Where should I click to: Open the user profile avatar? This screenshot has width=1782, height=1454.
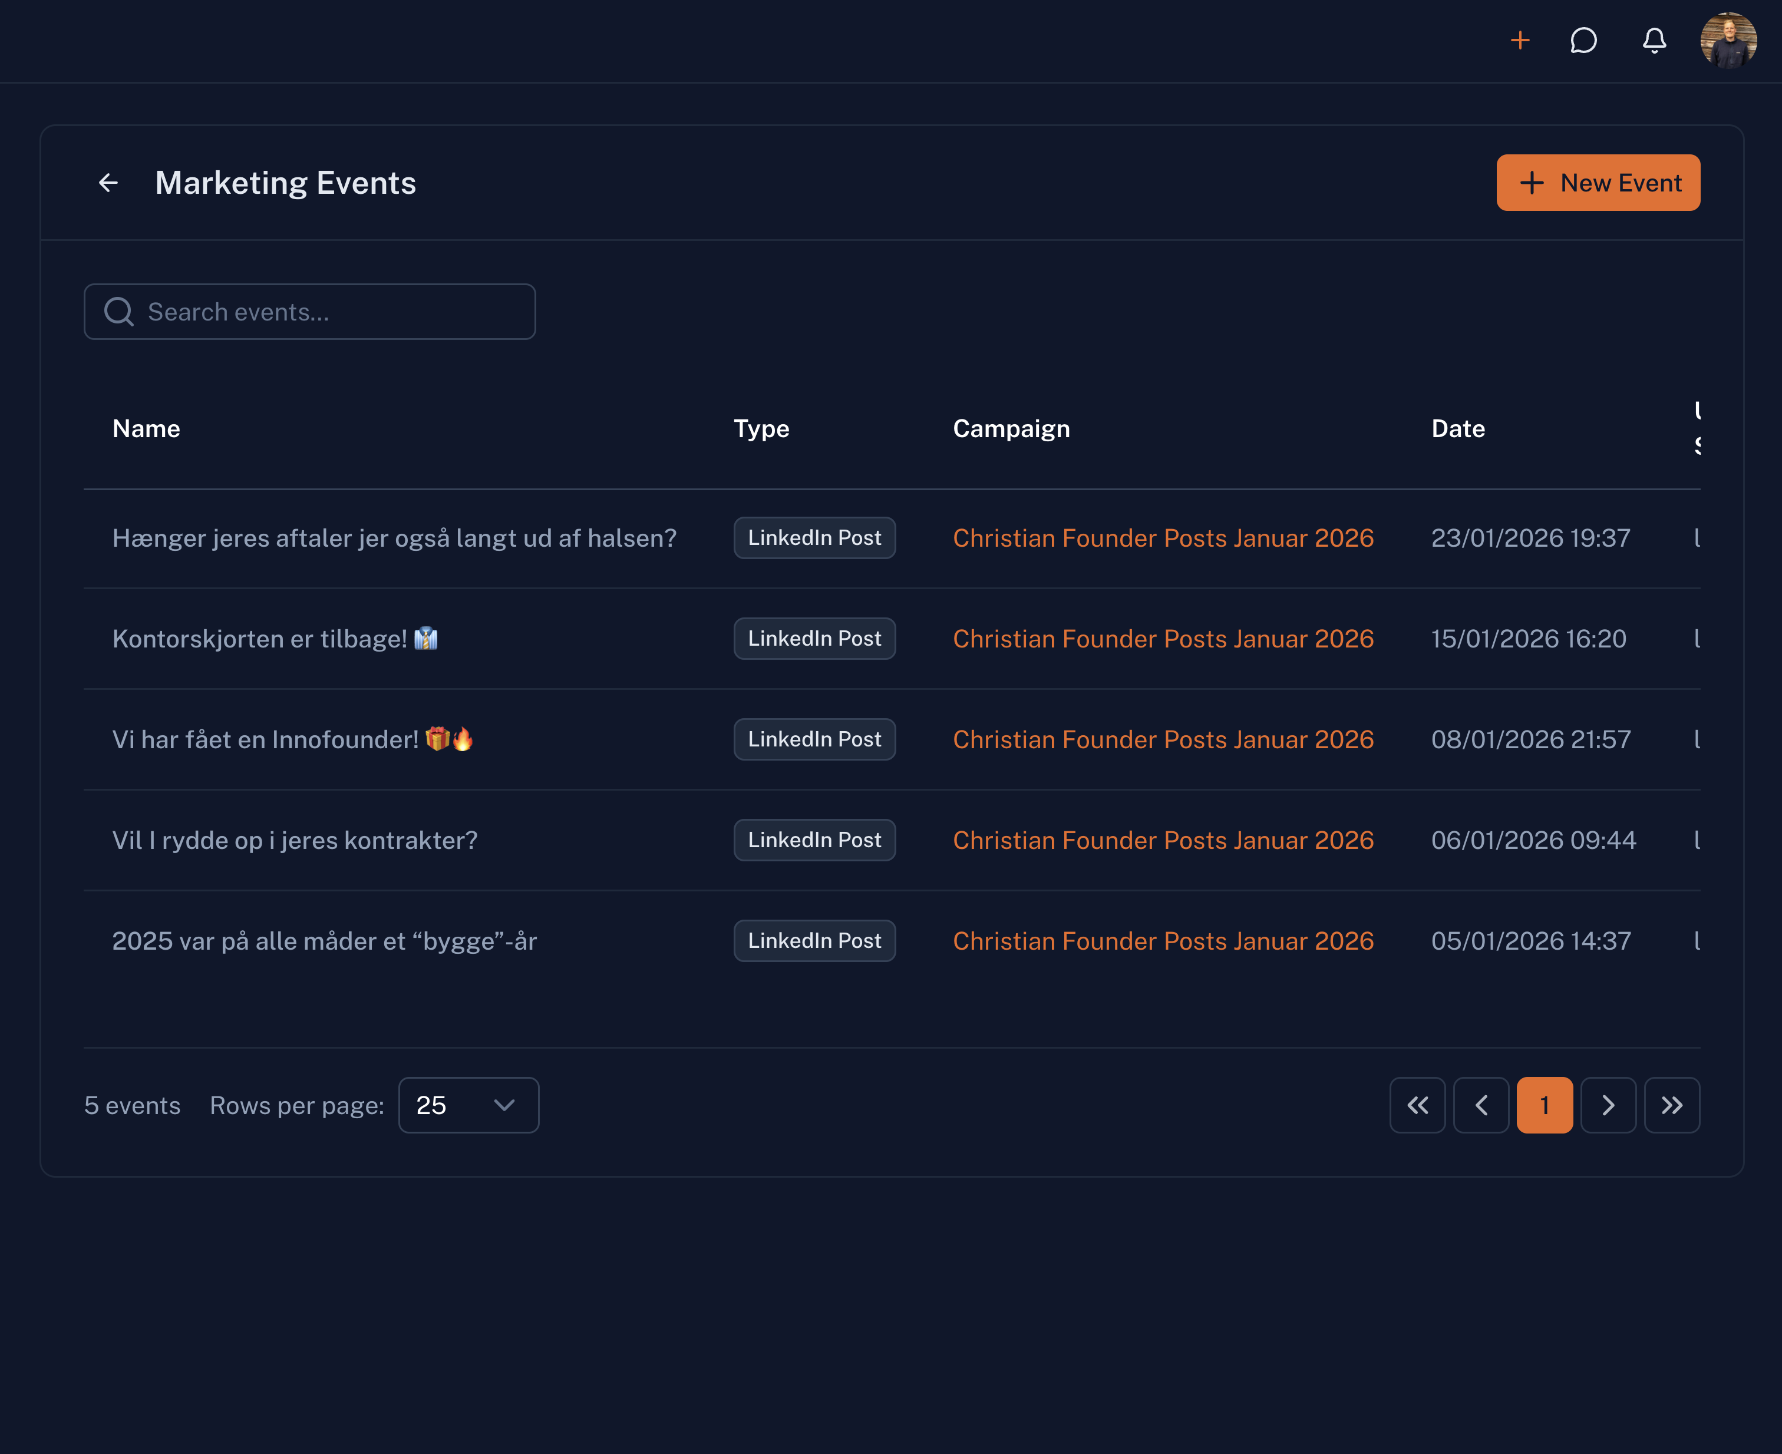[x=1728, y=40]
